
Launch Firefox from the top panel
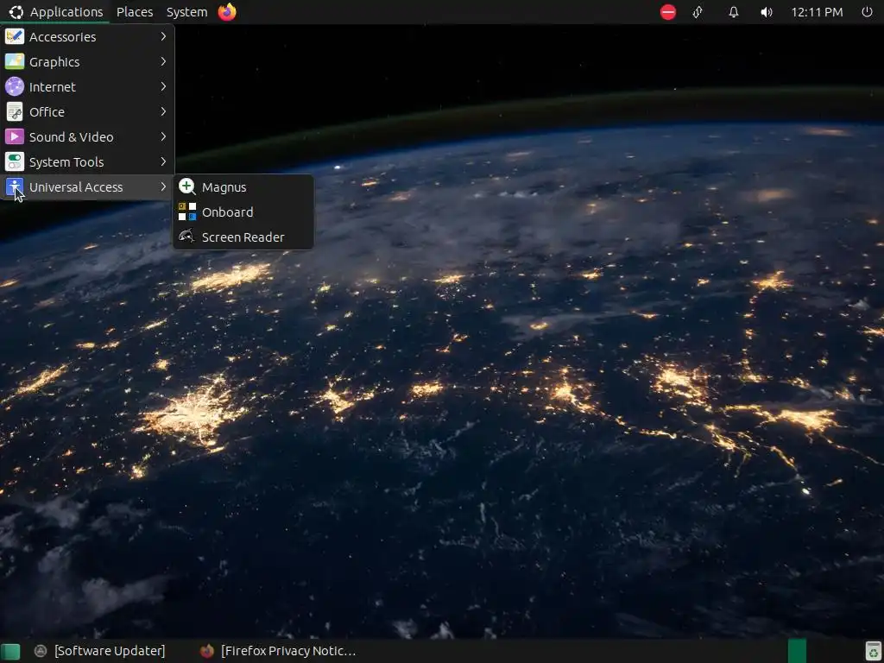(227, 12)
